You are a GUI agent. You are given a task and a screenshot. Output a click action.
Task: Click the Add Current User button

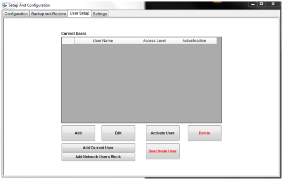98,148
